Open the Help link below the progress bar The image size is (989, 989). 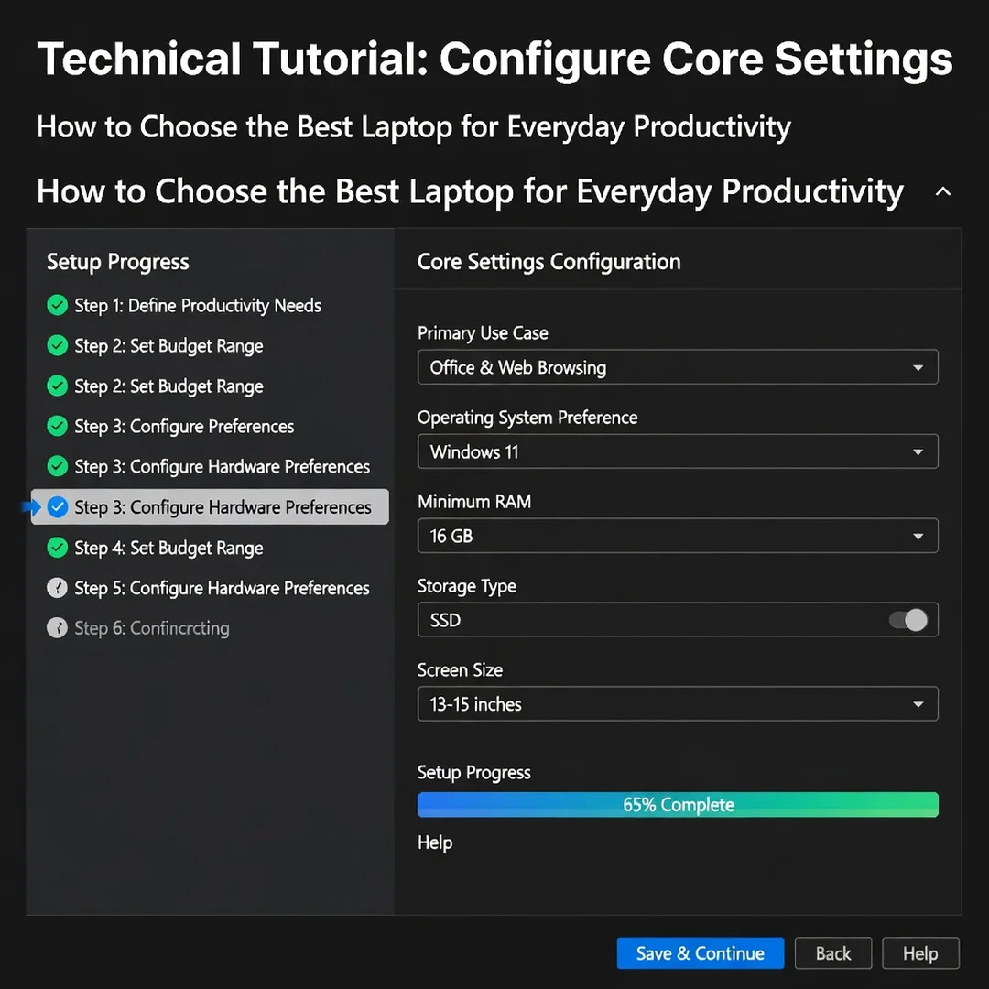435,842
